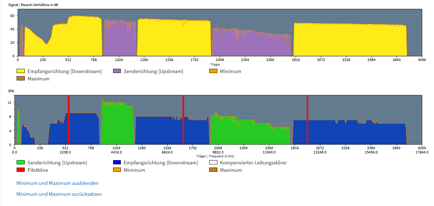Viewport: 434px width, 206px height.
Task: Click 'Träger / Frequenz in kHz' axis label
Action: click(x=215, y=156)
